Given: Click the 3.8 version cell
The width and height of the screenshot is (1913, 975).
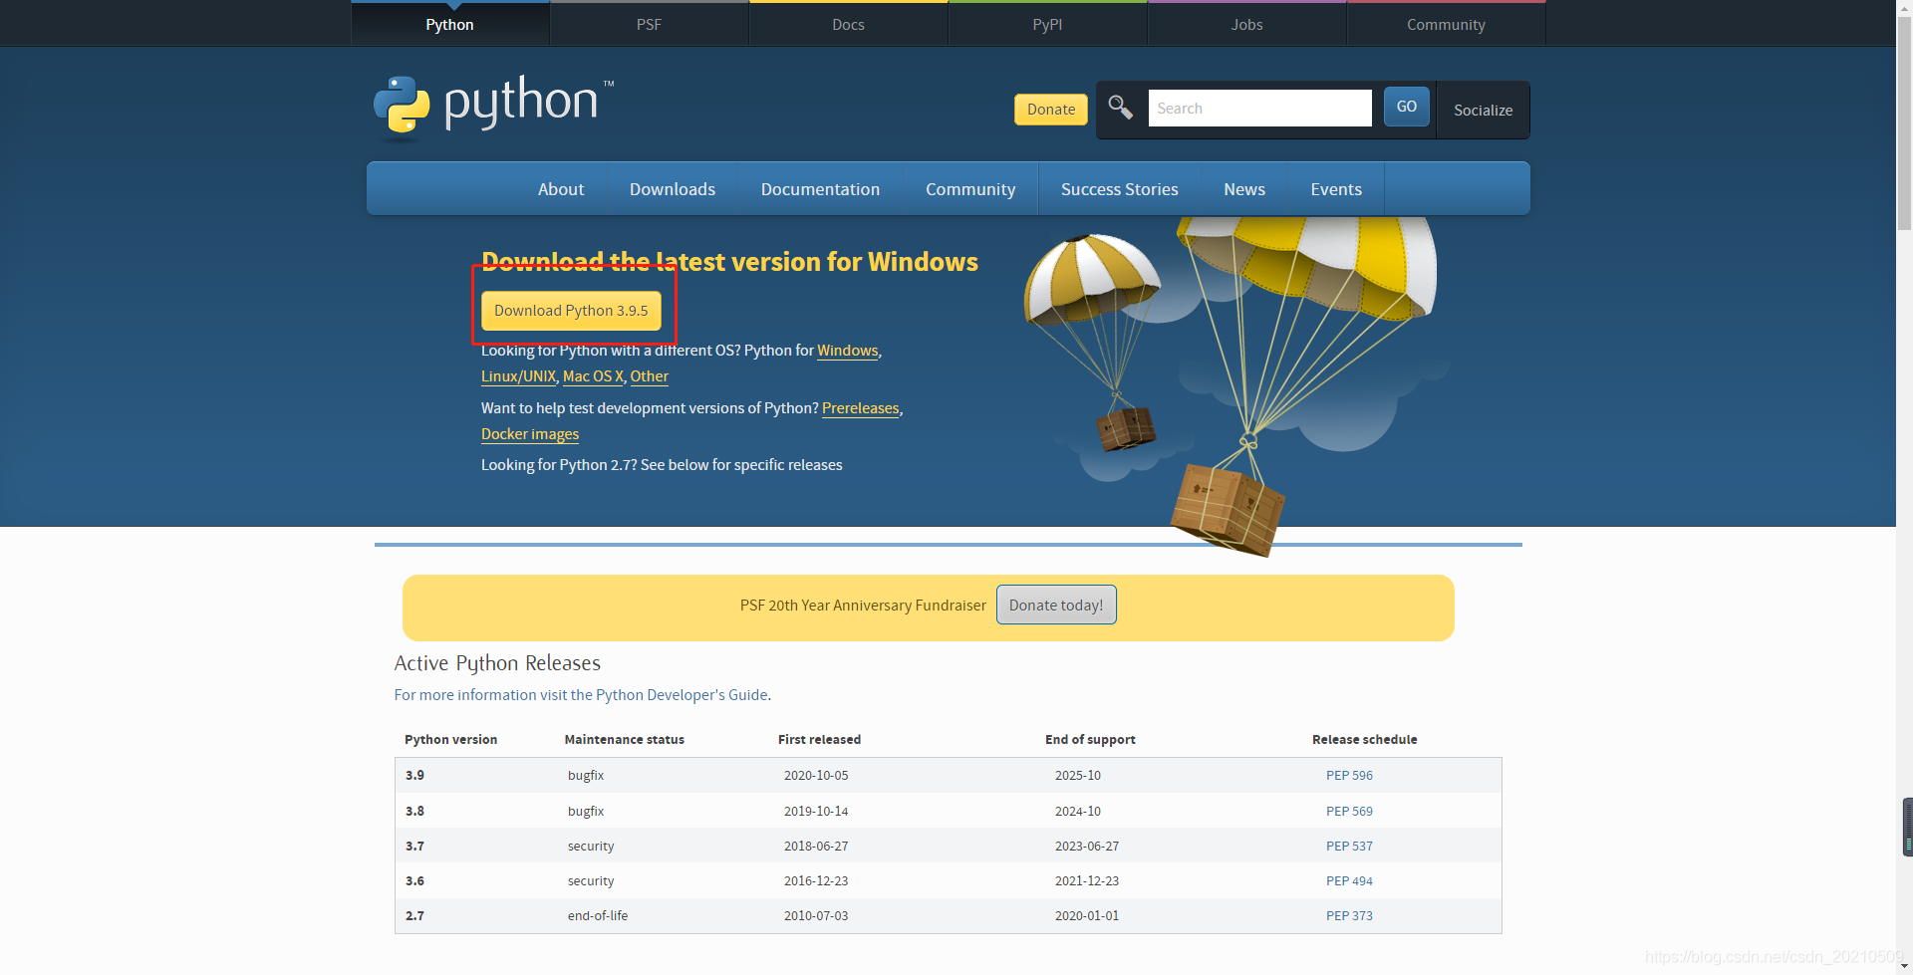Looking at the screenshot, I should pos(414,812).
